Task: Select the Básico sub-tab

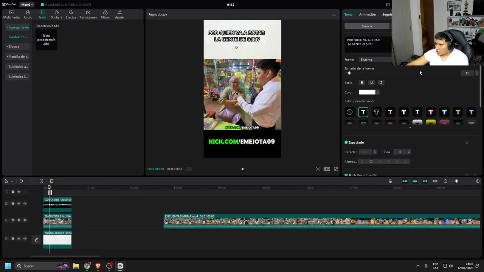Action: coord(367,26)
